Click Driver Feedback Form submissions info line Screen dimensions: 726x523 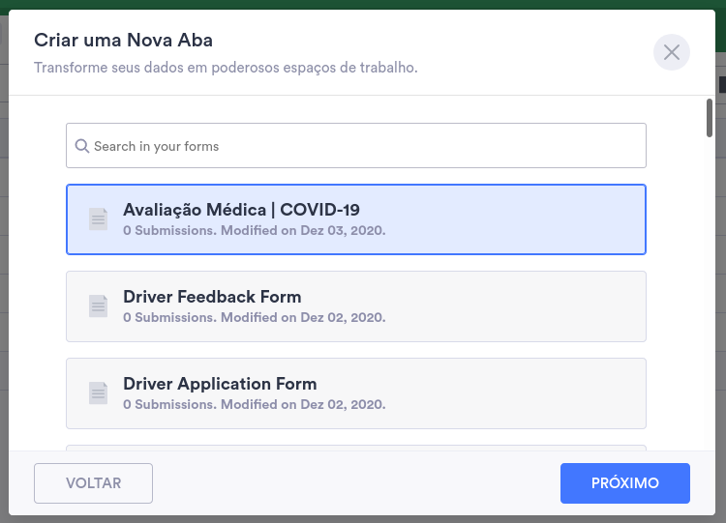tap(254, 317)
